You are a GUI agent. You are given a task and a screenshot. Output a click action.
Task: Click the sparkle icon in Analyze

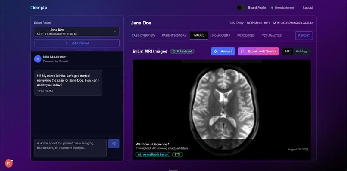[215, 51]
